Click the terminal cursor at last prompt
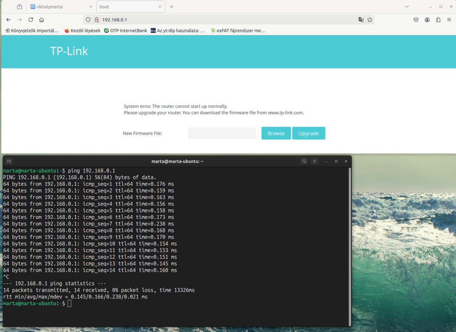This screenshot has width=456, height=332. pos(69,303)
